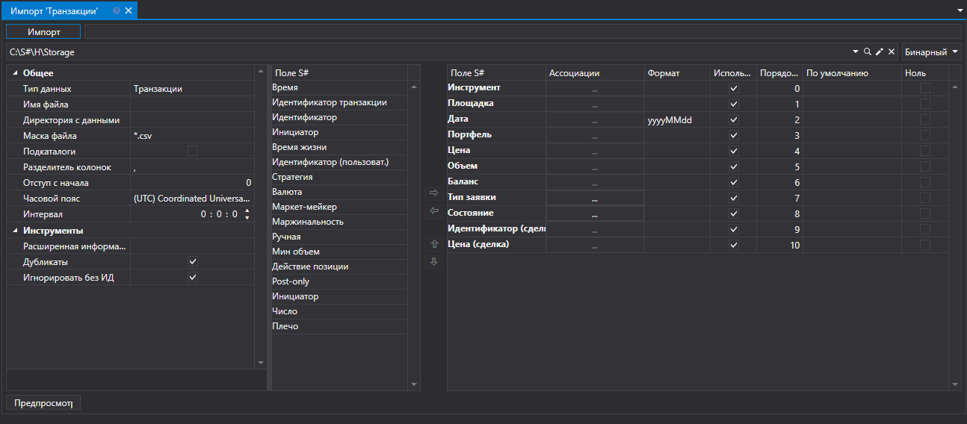Edit Дата format cell yyyyMMdd
The height and width of the screenshot is (424, 967).
click(x=677, y=119)
